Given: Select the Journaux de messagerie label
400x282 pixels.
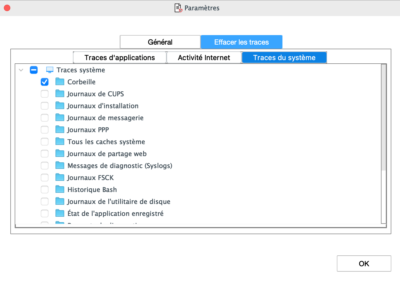Looking at the screenshot, I should click(105, 118).
